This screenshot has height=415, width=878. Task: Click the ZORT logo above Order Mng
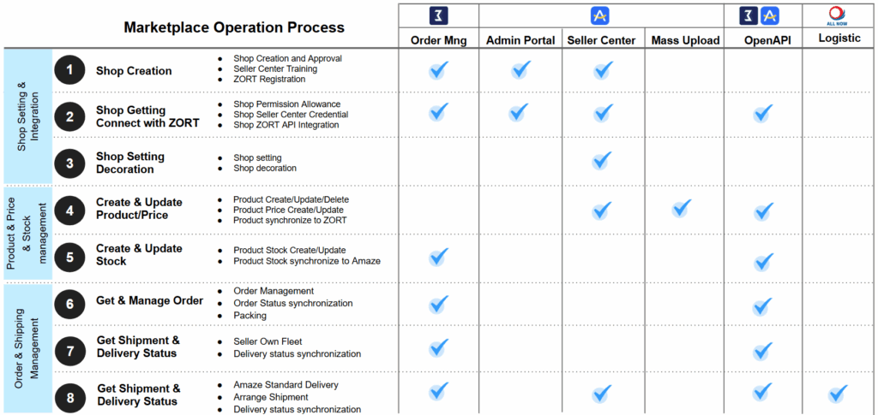(x=437, y=15)
